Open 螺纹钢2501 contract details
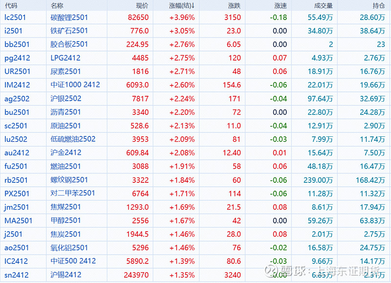Screen dimensions: 391x283 [x=69, y=180]
